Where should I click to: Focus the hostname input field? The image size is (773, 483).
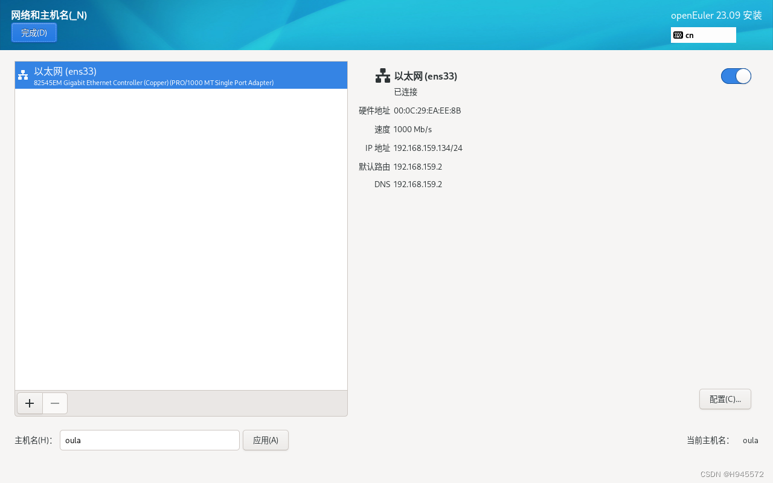click(150, 440)
